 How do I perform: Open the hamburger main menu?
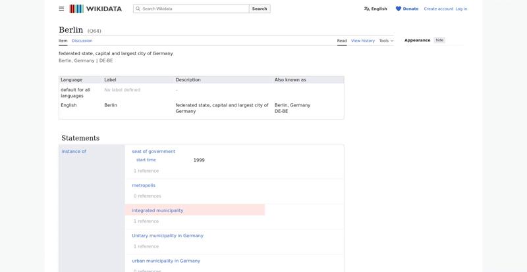point(61,9)
